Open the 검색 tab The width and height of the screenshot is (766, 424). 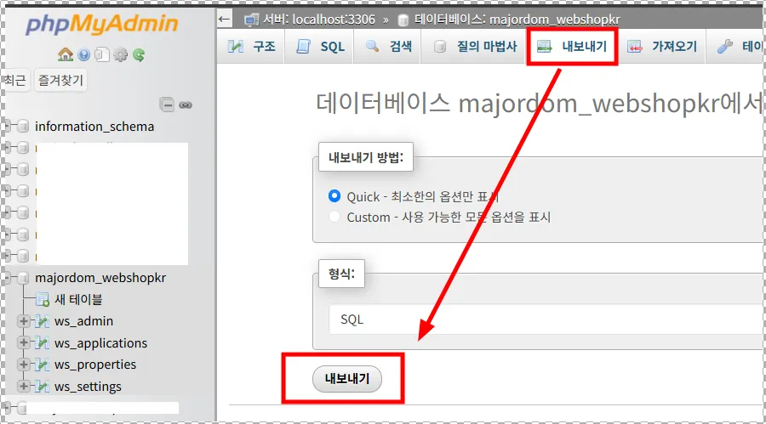(x=388, y=47)
